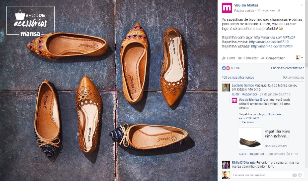This screenshot has width=308, height=181.
Task: Open the Sapatilha vazada link
Action: point(272,46)
